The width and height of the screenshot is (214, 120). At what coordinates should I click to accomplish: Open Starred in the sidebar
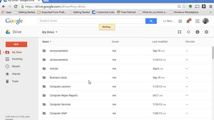point(16,74)
